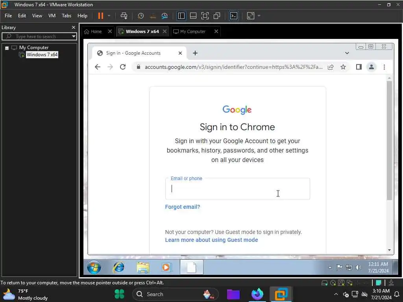
Task: Reload the Chrome page
Action: pos(123,67)
